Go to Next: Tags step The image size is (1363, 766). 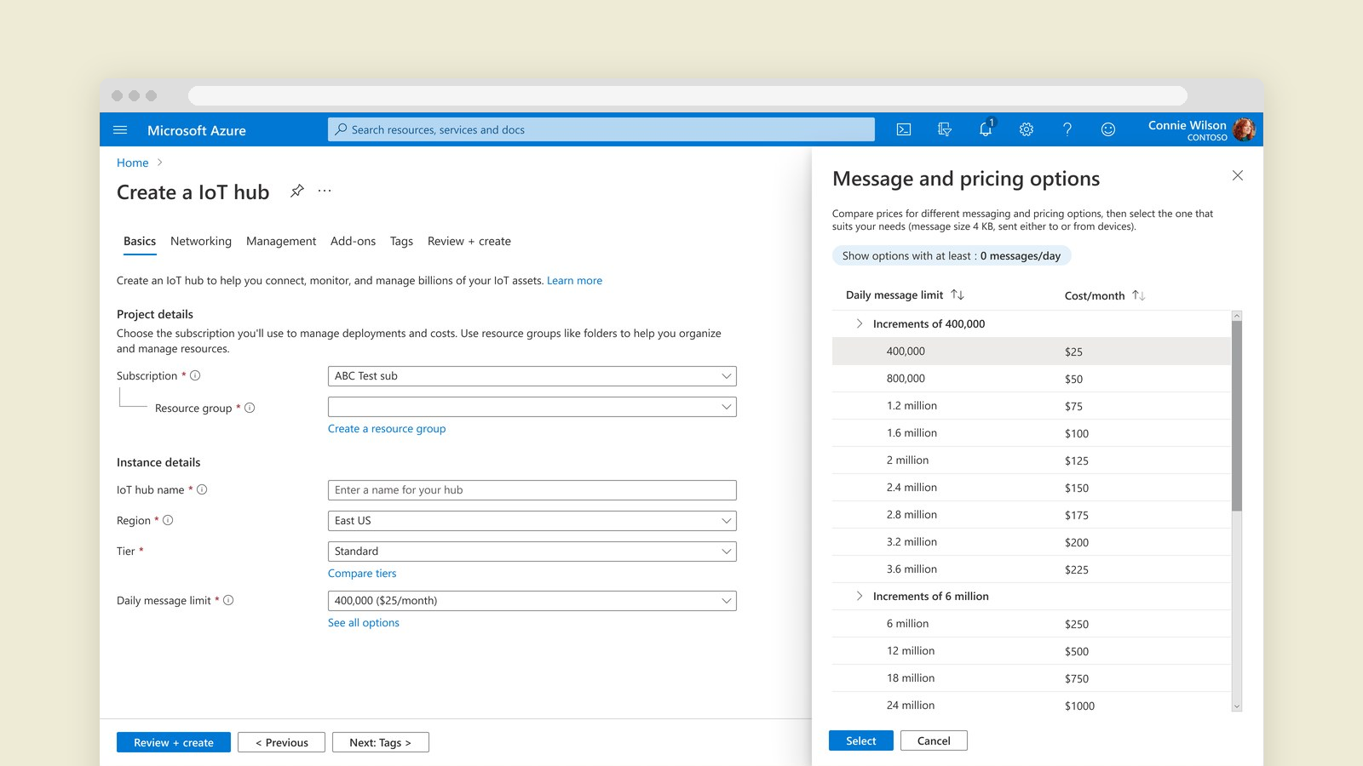381,742
